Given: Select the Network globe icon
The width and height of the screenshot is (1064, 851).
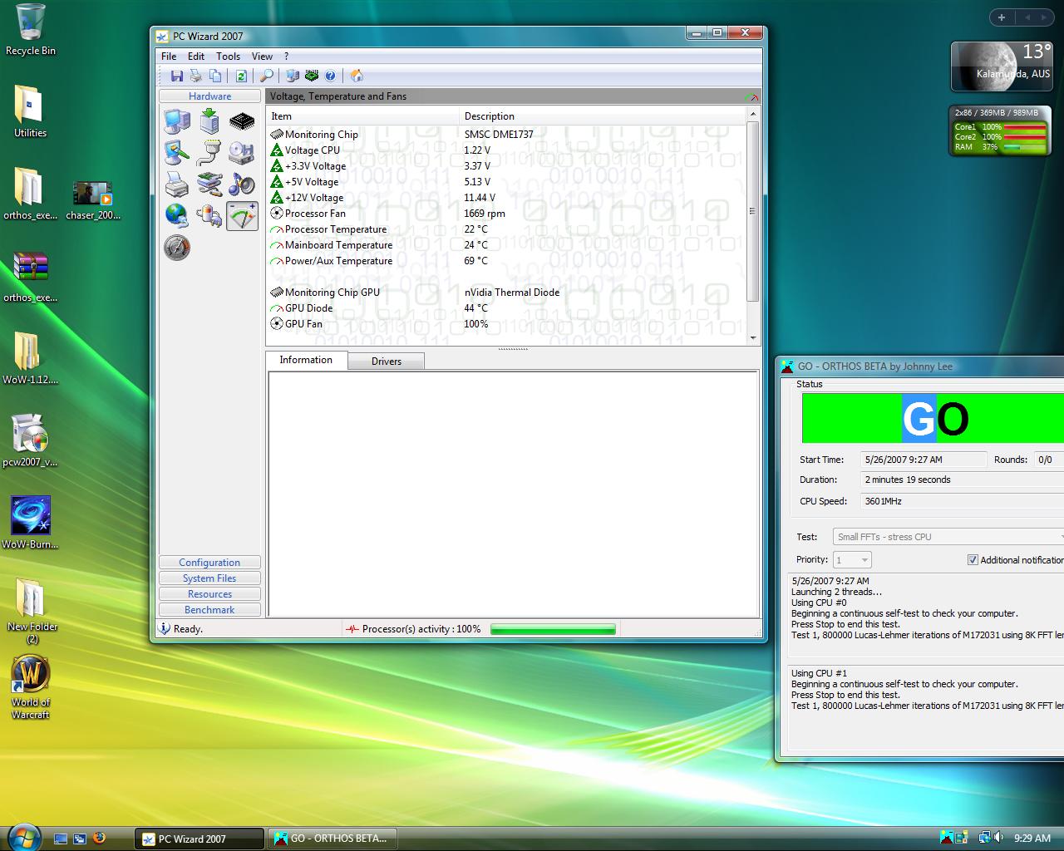Looking at the screenshot, I should [x=176, y=215].
